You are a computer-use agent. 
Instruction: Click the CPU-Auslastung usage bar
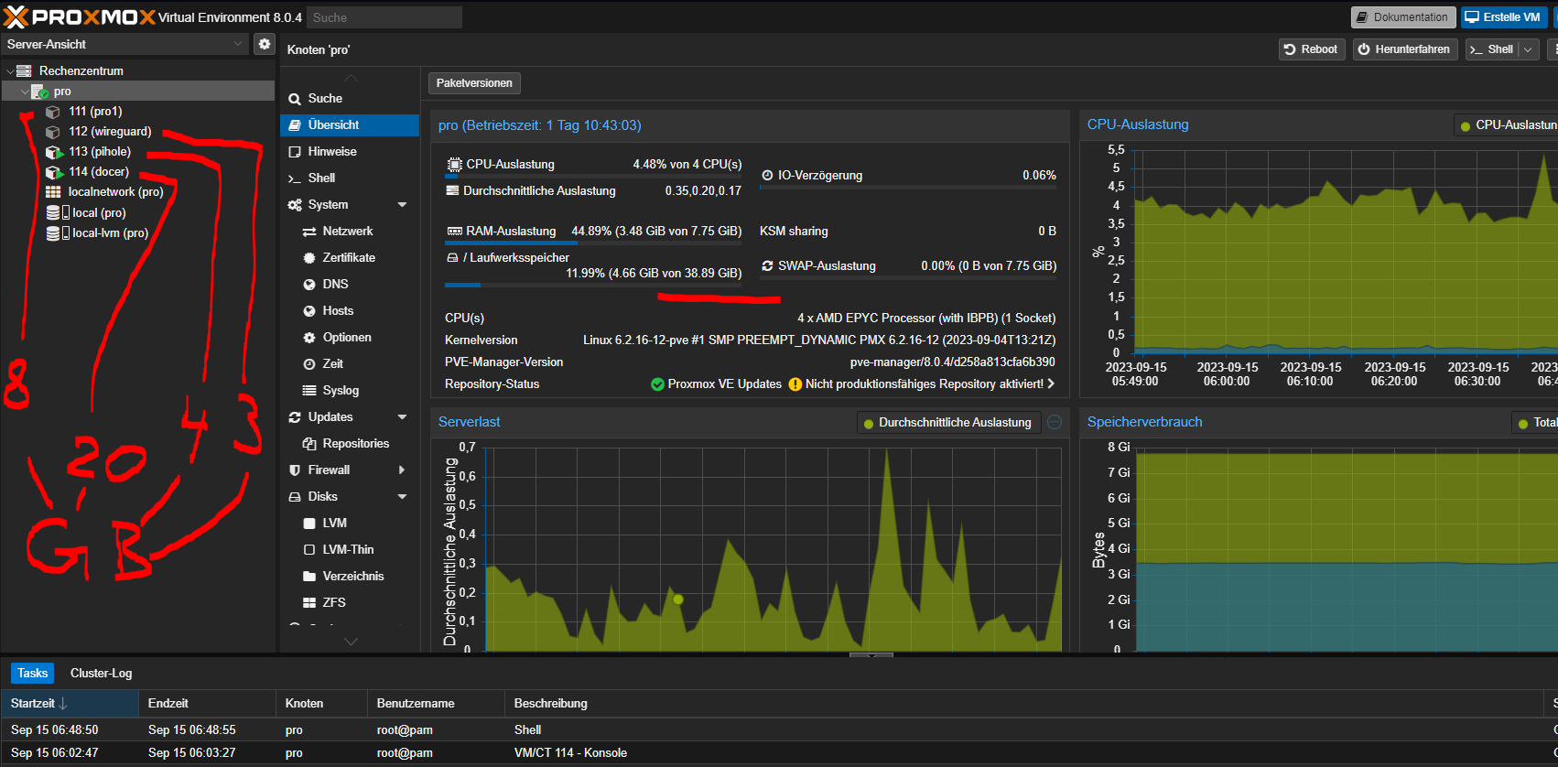pos(593,177)
